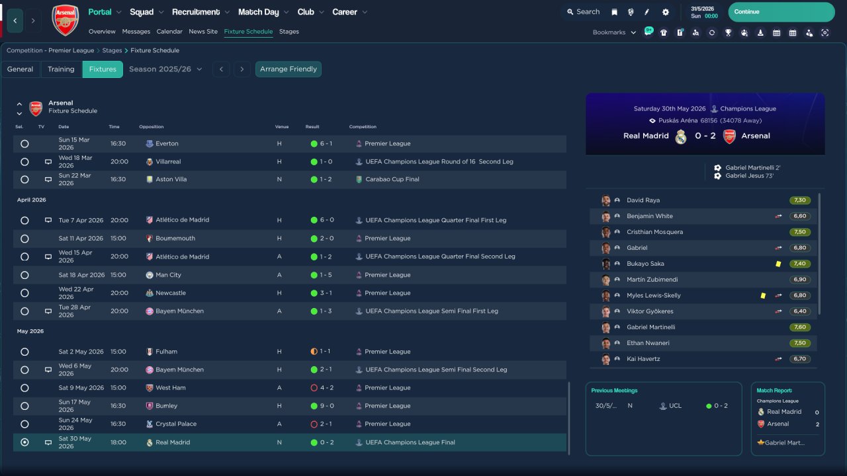Click the Fulham crest in fixture list
Image resolution: width=847 pixels, height=476 pixels.
pyautogui.click(x=150, y=352)
